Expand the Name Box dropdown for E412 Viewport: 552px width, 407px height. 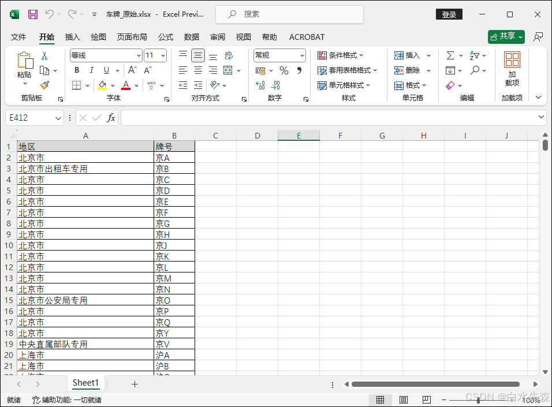point(58,118)
